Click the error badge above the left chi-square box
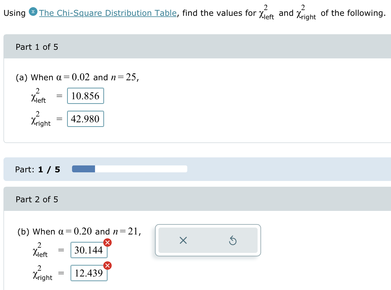The height and width of the screenshot is (290, 391). click(x=107, y=243)
